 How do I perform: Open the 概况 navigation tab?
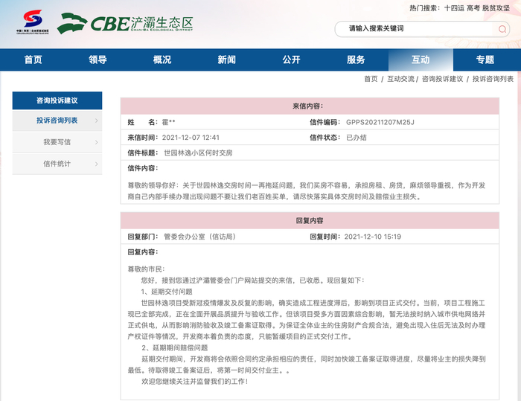[162, 60]
